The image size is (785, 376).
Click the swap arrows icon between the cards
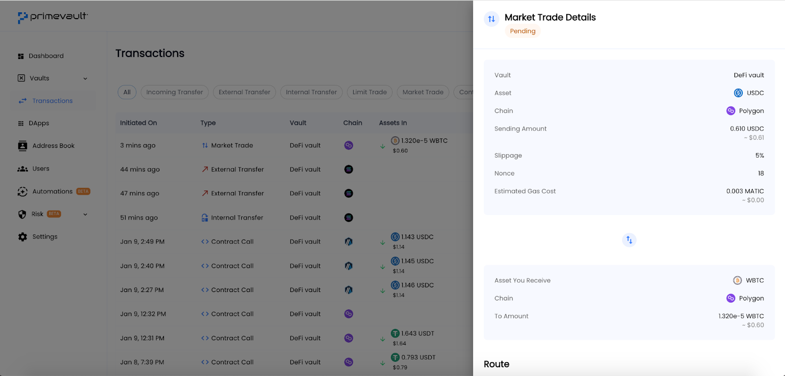pyautogui.click(x=629, y=240)
